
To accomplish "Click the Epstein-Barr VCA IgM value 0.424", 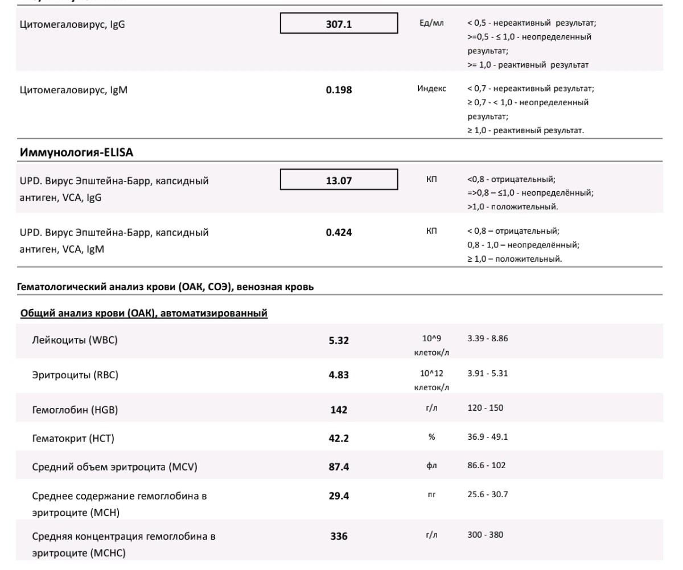I will [x=339, y=232].
